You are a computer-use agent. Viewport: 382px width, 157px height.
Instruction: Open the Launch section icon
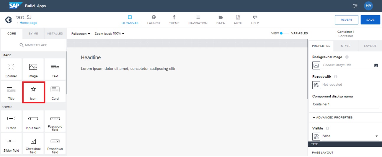coord(154,17)
